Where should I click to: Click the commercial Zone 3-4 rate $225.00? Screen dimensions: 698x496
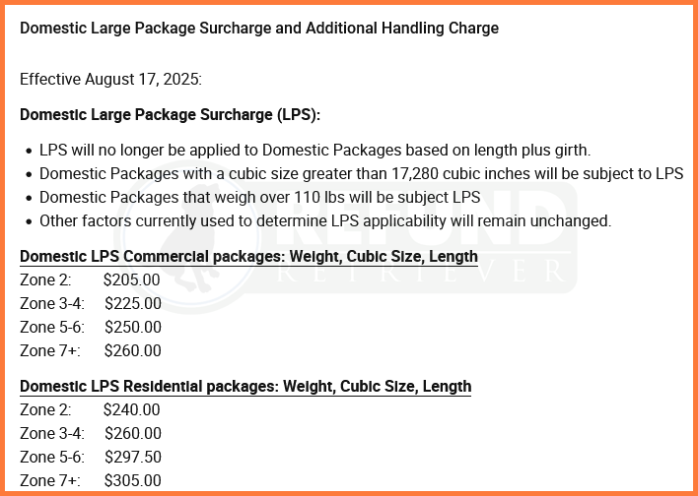(133, 303)
